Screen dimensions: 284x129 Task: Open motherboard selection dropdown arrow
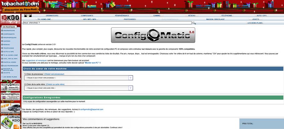(x=130, y=88)
